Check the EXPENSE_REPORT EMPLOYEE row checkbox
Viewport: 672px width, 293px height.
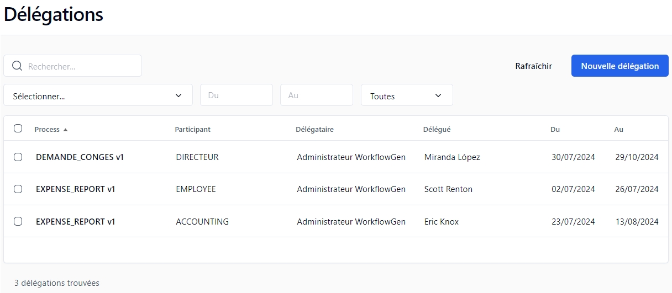[18, 189]
